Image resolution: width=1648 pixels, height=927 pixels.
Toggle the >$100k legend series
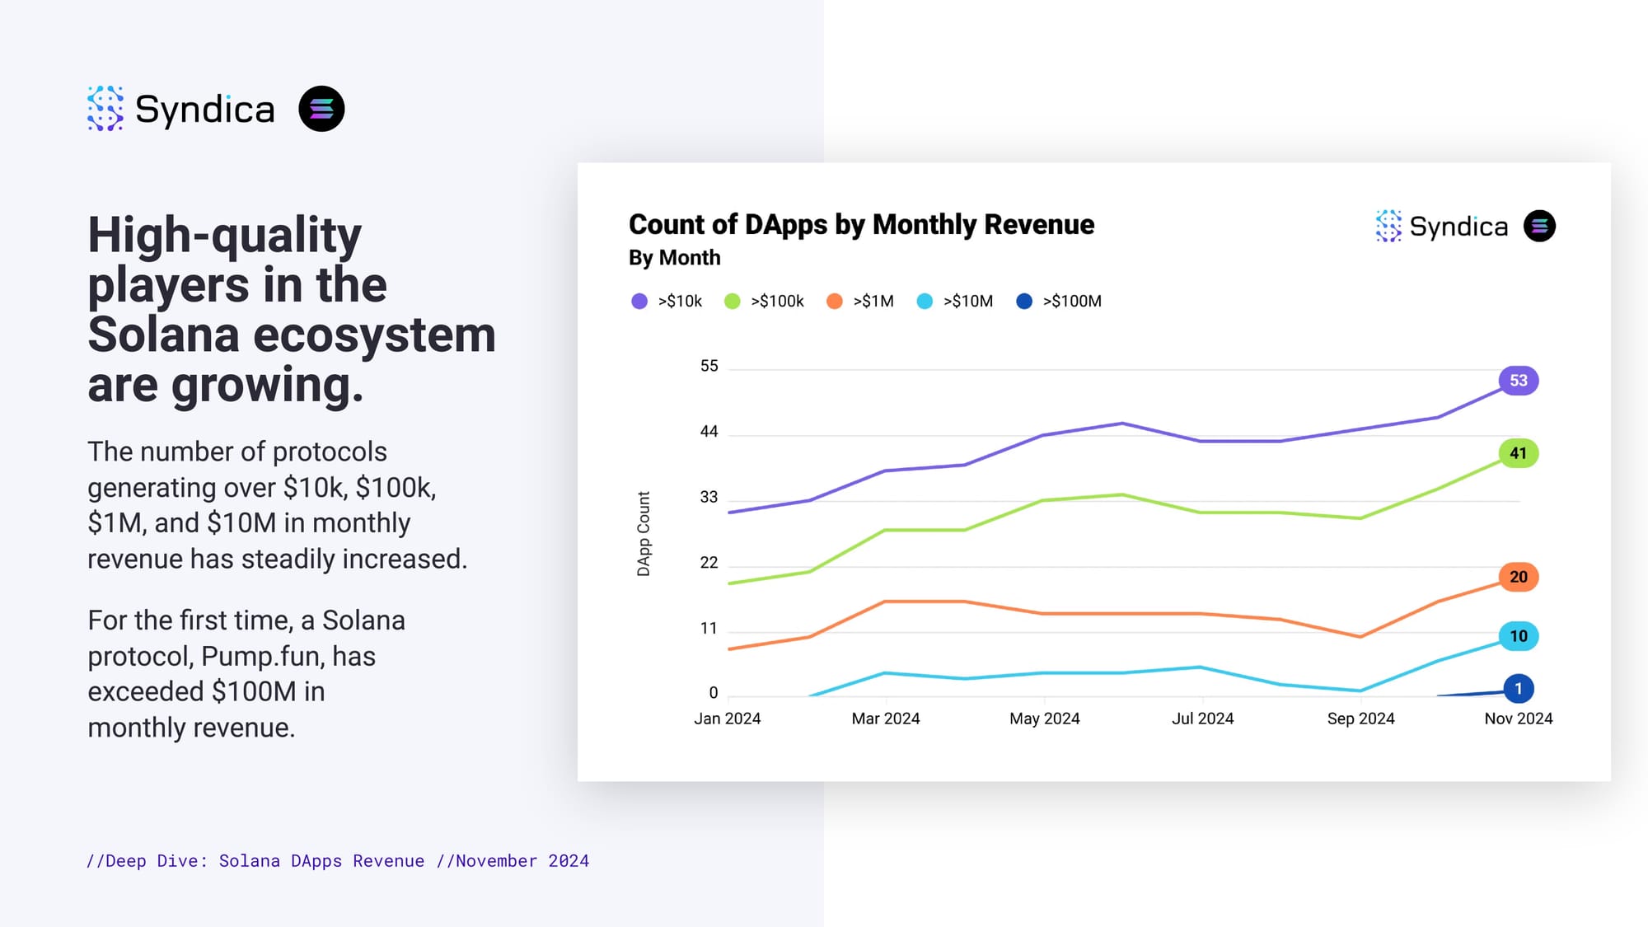click(765, 302)
